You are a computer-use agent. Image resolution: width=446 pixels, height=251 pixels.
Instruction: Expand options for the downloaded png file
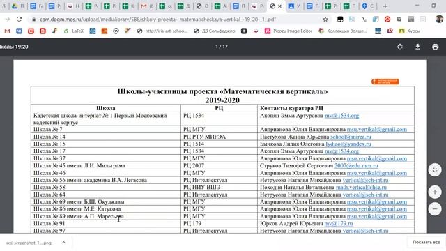click(63, 243)
